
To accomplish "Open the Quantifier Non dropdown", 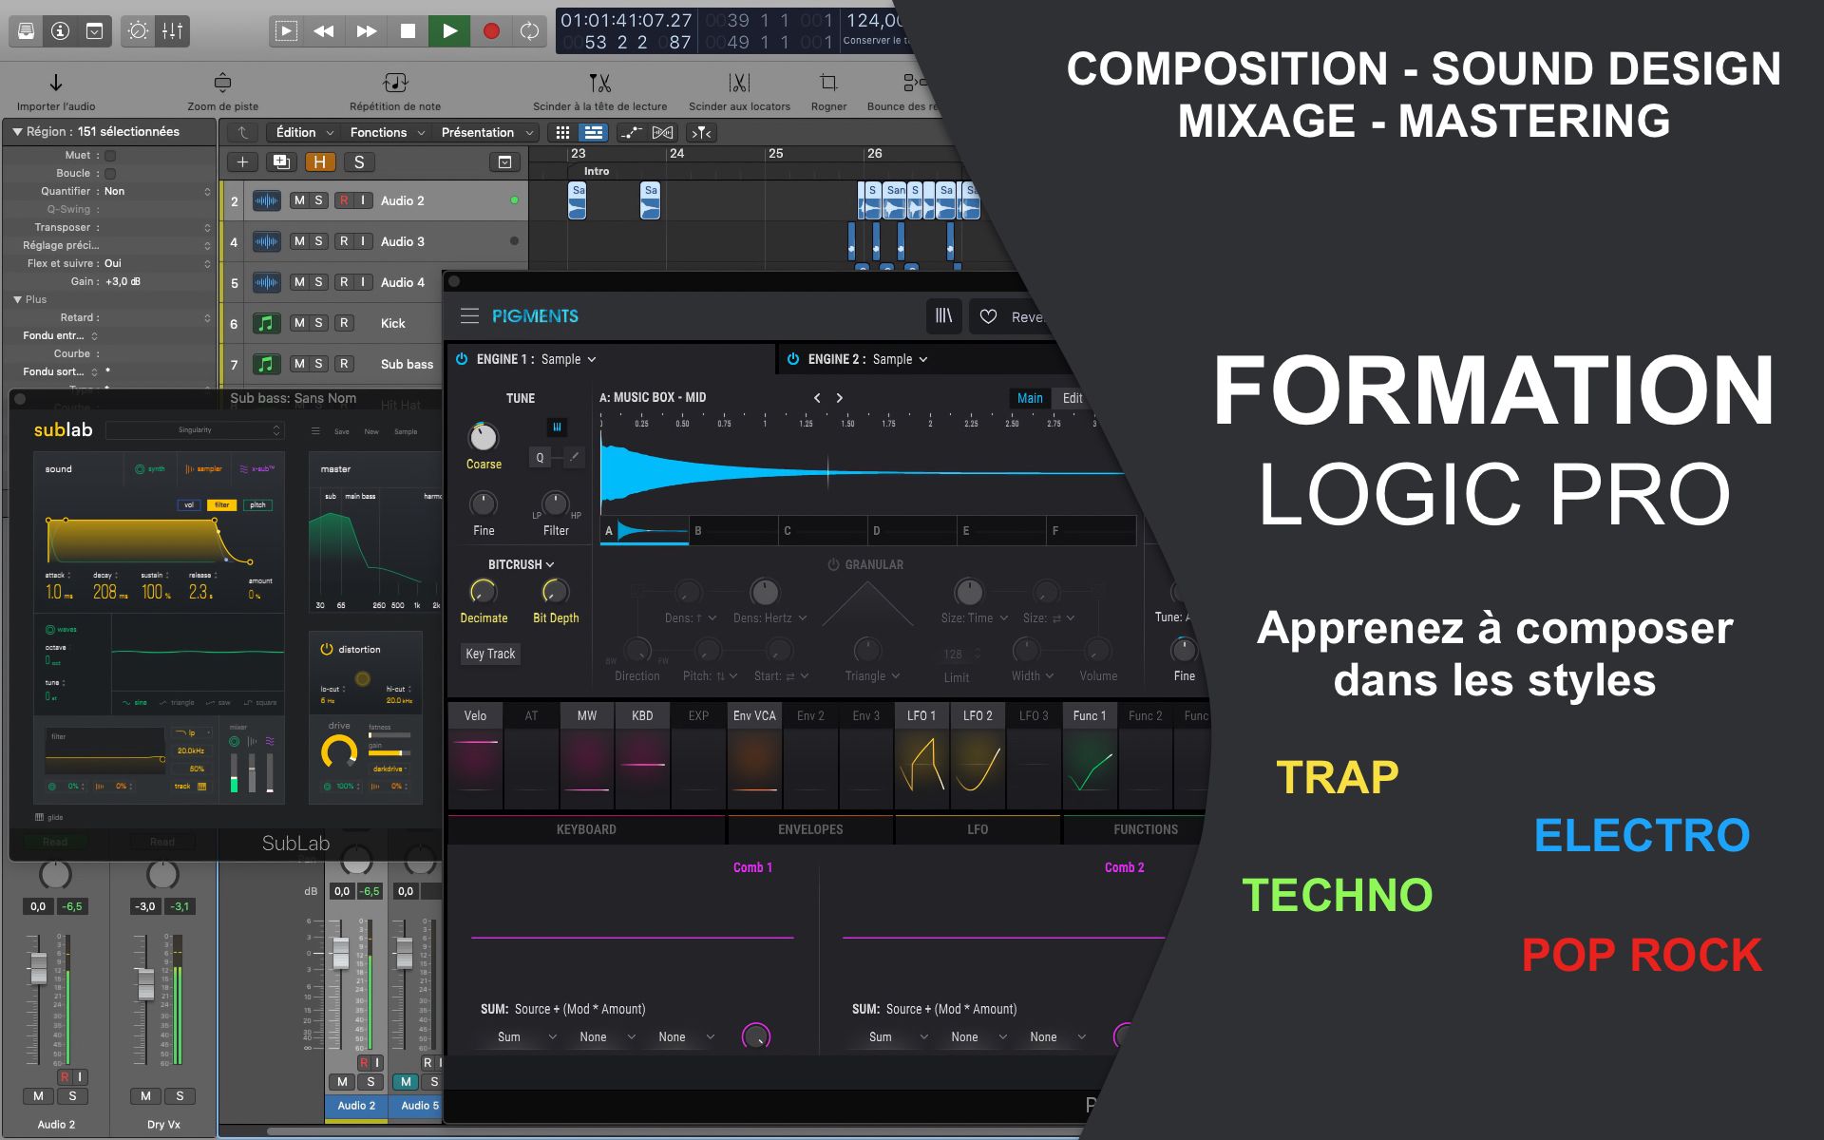I will 157,191.
